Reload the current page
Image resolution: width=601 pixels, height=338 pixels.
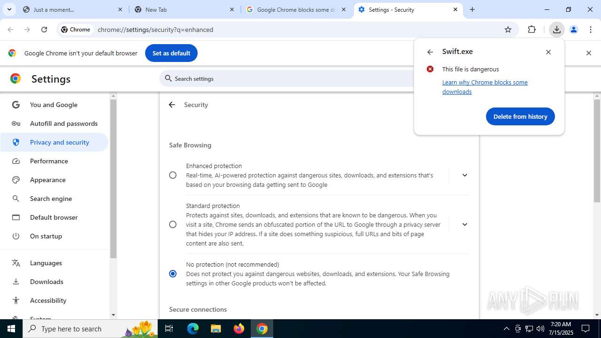click(44, 30)
